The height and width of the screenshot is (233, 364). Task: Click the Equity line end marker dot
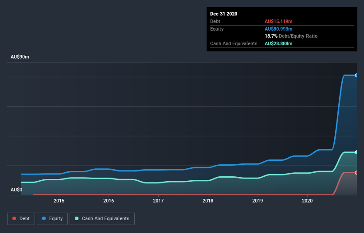[x=356, y=75]
